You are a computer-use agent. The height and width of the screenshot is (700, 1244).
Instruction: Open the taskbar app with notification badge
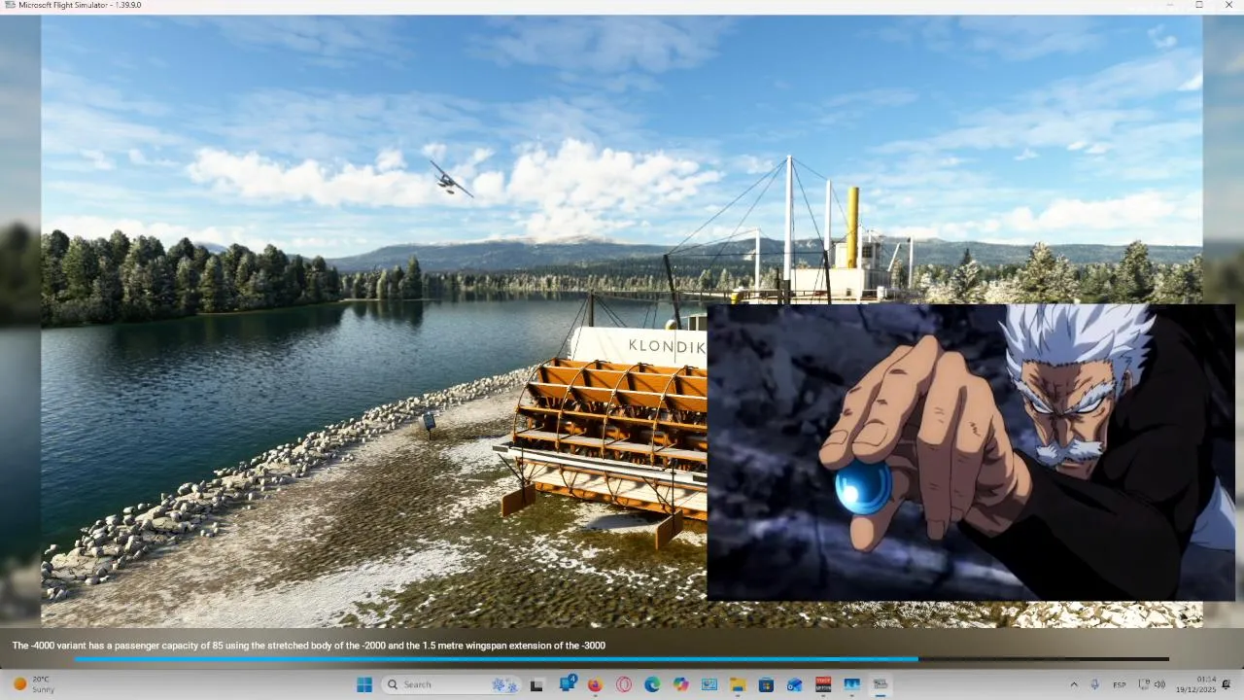(568, 683)
